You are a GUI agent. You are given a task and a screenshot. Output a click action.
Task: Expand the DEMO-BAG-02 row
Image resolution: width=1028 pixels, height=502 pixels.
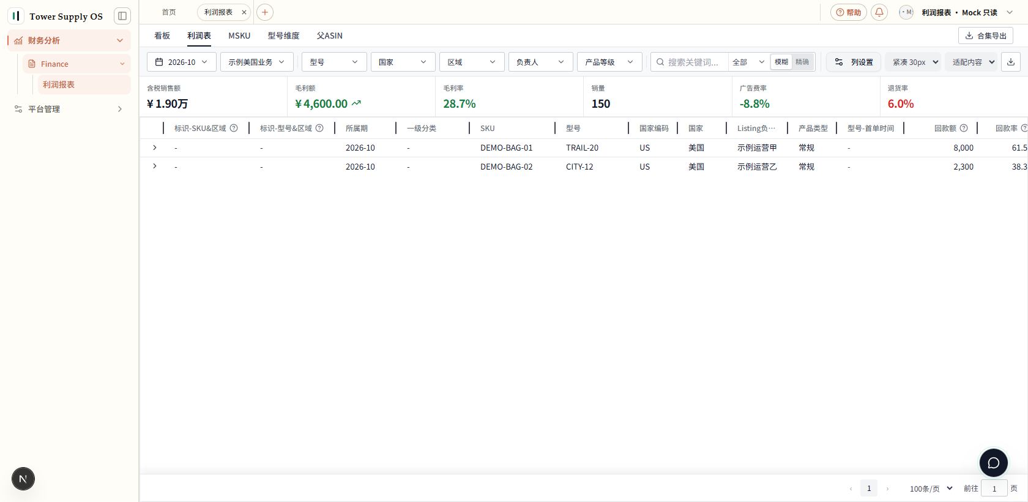[x=155, y=166]
